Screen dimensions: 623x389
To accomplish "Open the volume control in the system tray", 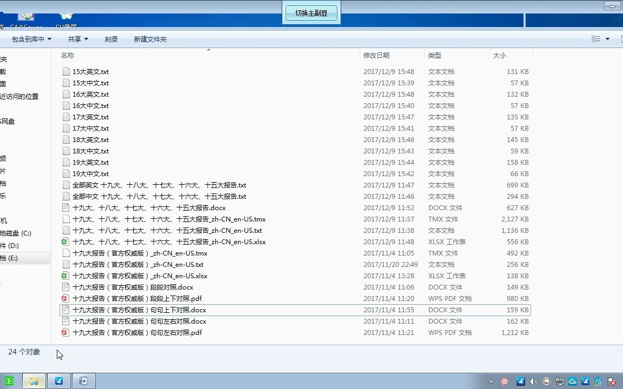I will tap(533, 381).
